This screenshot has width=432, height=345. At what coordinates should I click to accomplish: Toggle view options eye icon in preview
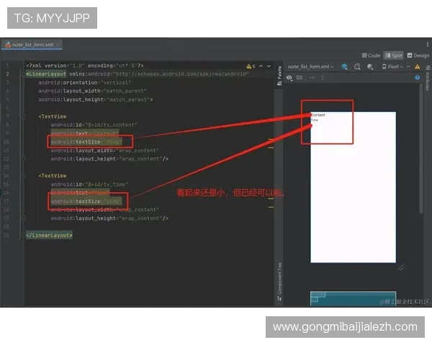(289, 78)
